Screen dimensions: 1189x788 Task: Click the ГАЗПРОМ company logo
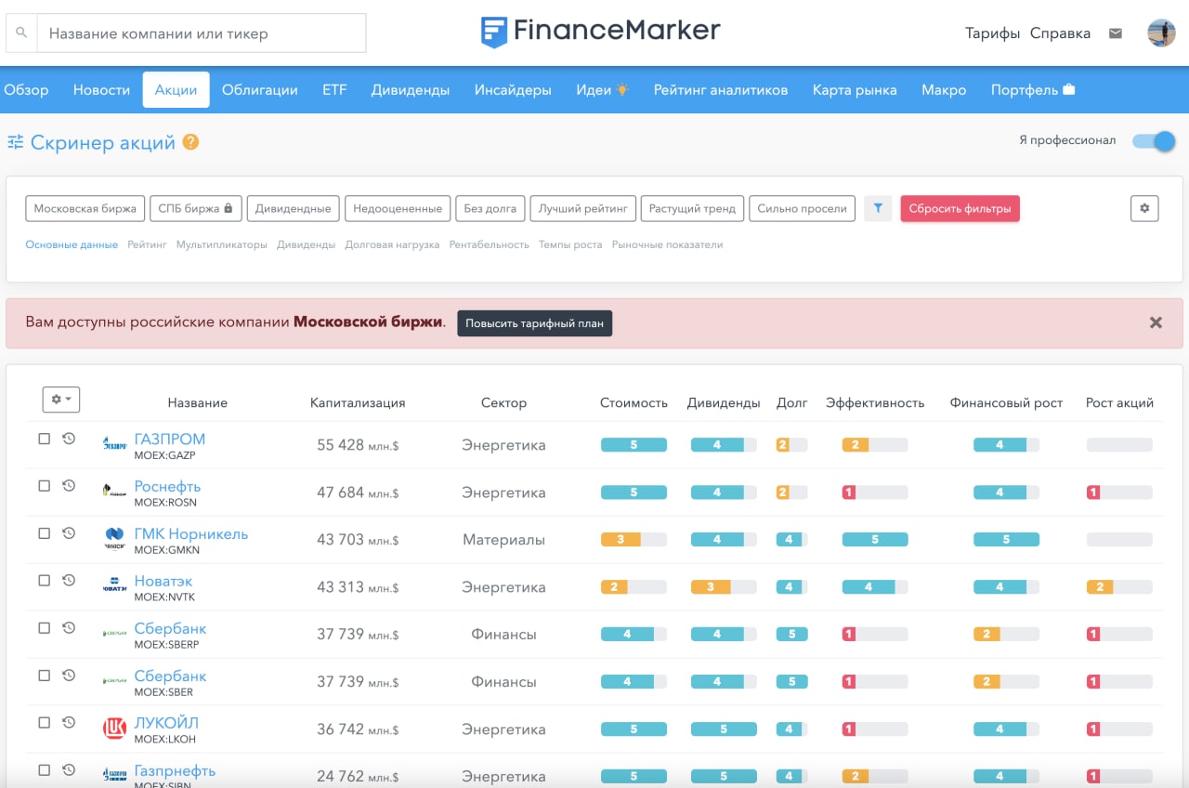click(114, 444)
